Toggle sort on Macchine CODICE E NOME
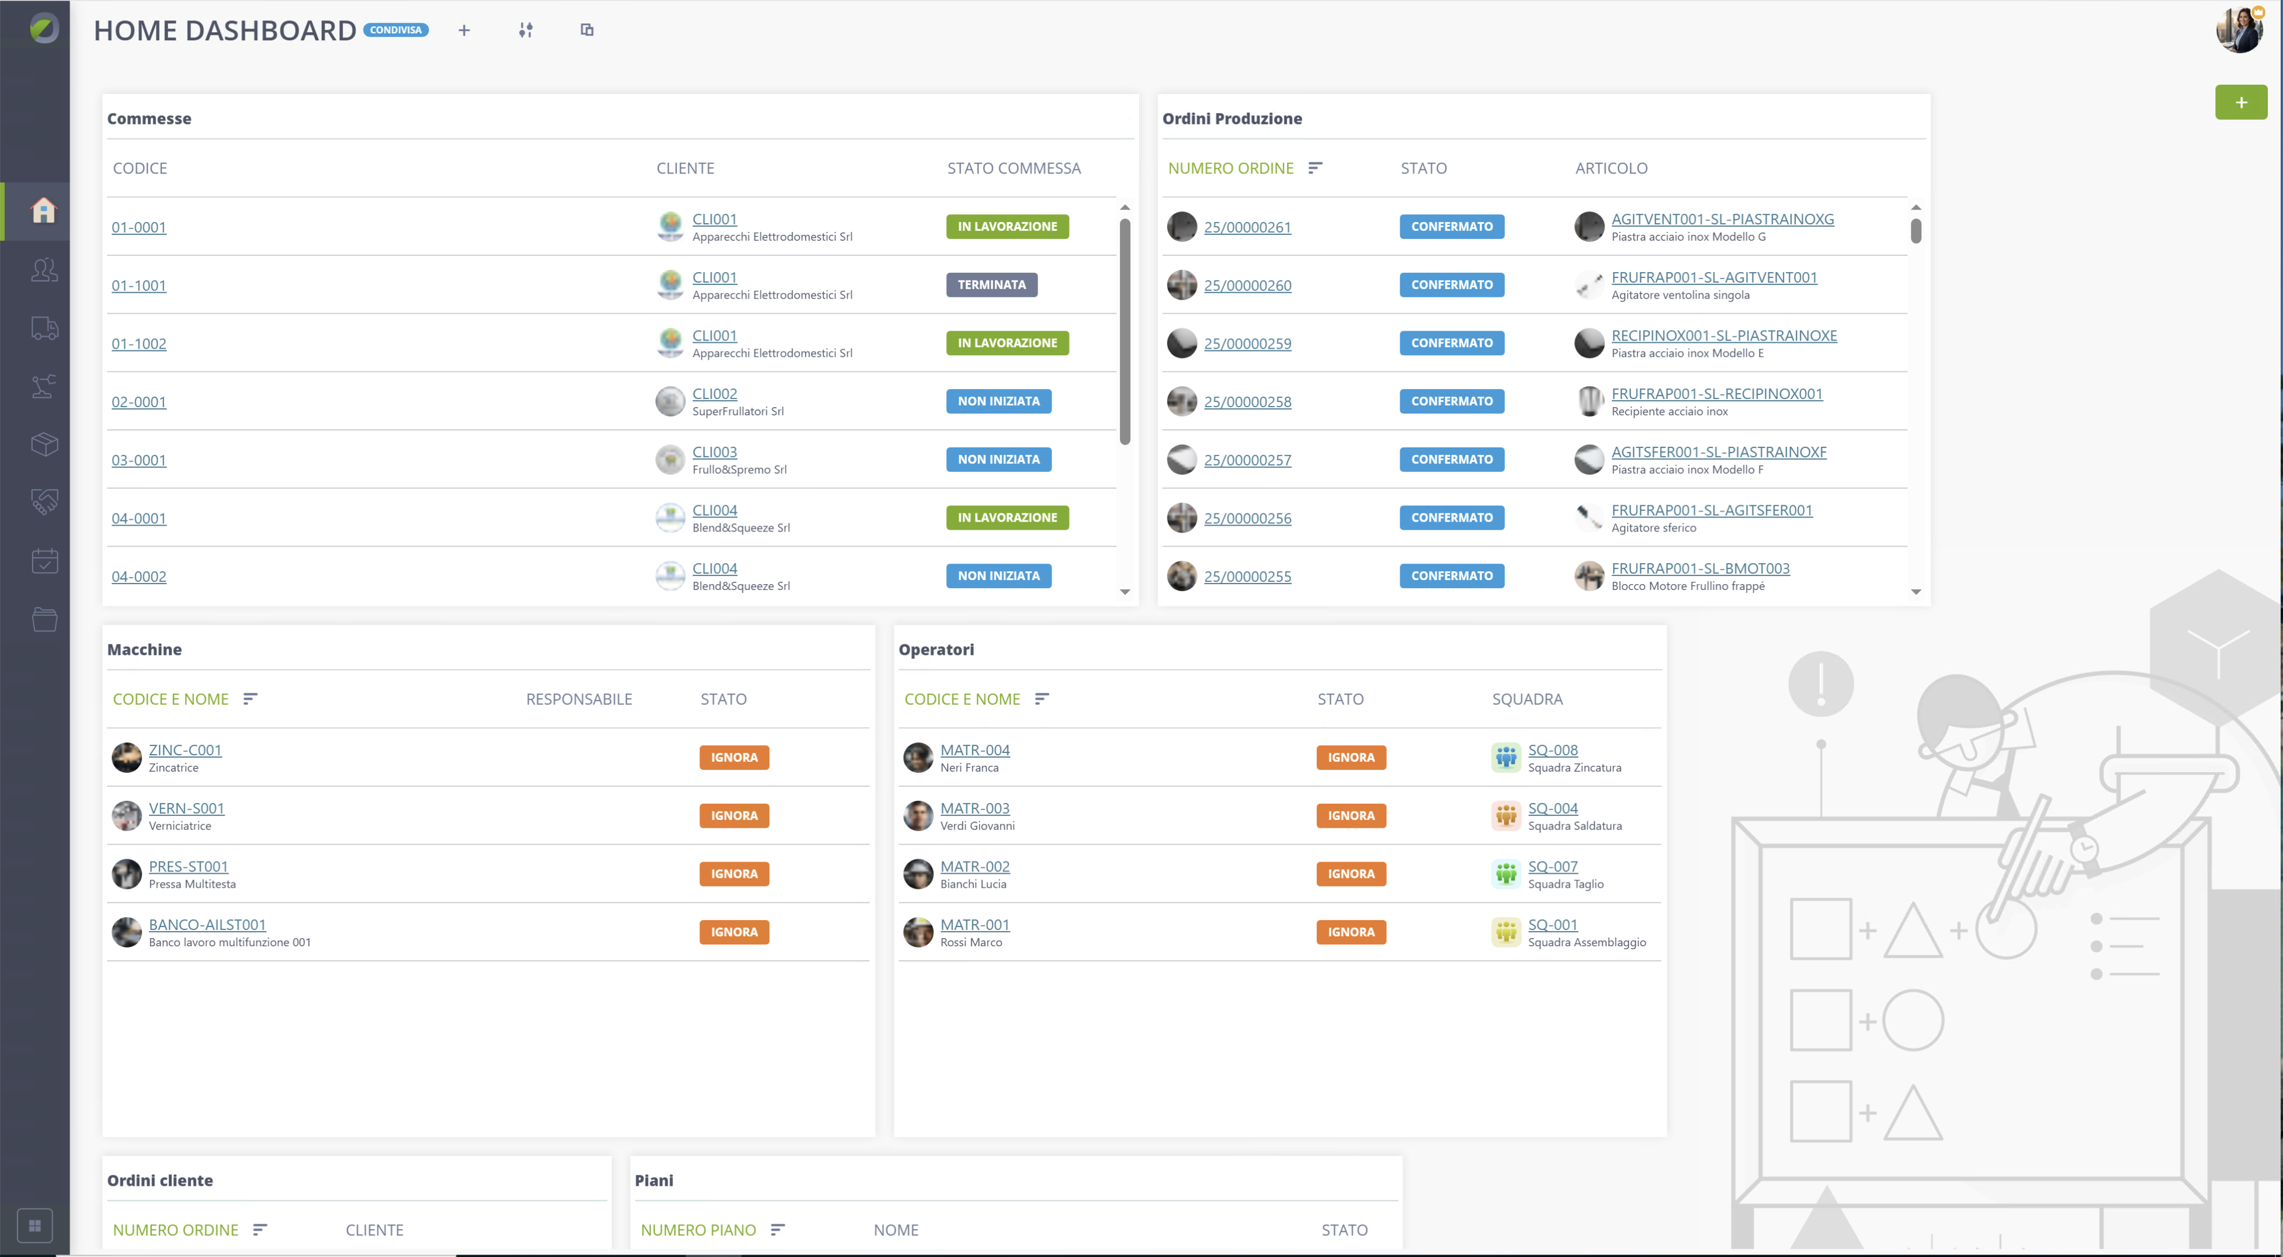The image size is (2283, 1257). 251,699
